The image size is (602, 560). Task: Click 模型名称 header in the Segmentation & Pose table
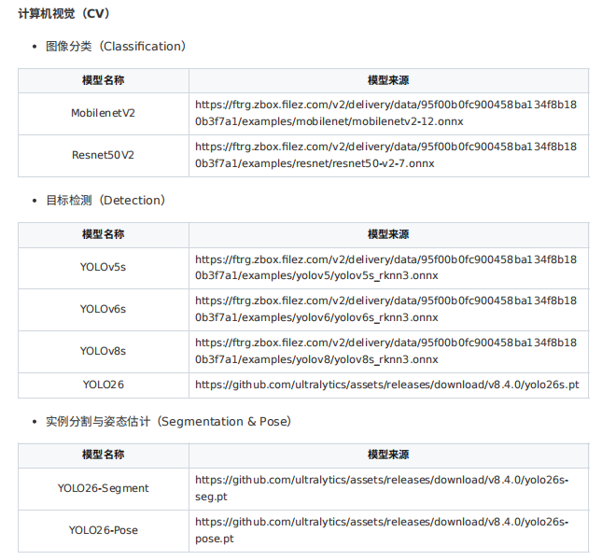coord(104,455)
